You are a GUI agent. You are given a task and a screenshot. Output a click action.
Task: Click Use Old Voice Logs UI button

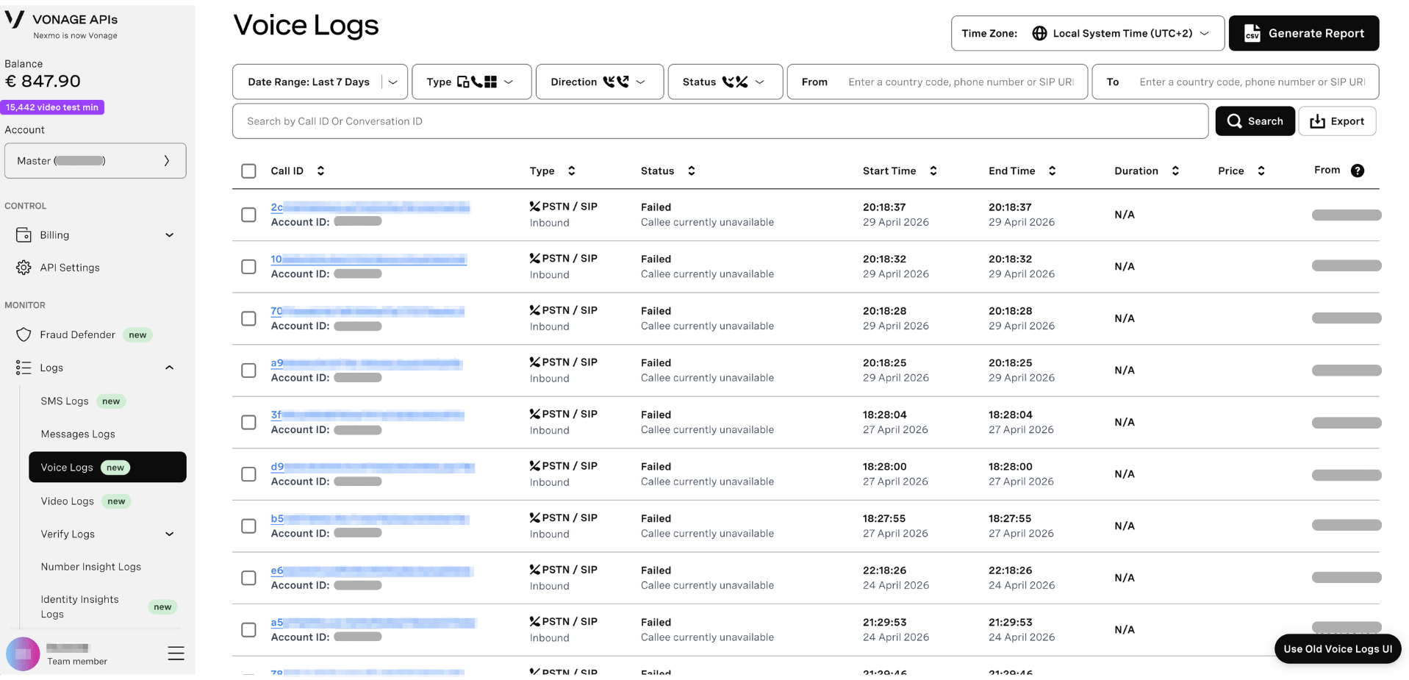click(x=1338, y=649)
